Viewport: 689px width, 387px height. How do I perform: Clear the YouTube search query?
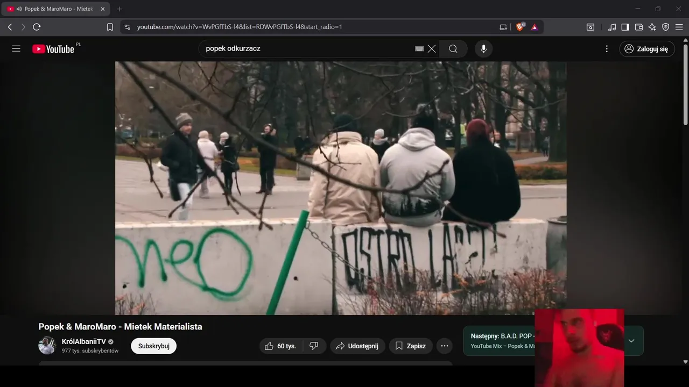432,49
